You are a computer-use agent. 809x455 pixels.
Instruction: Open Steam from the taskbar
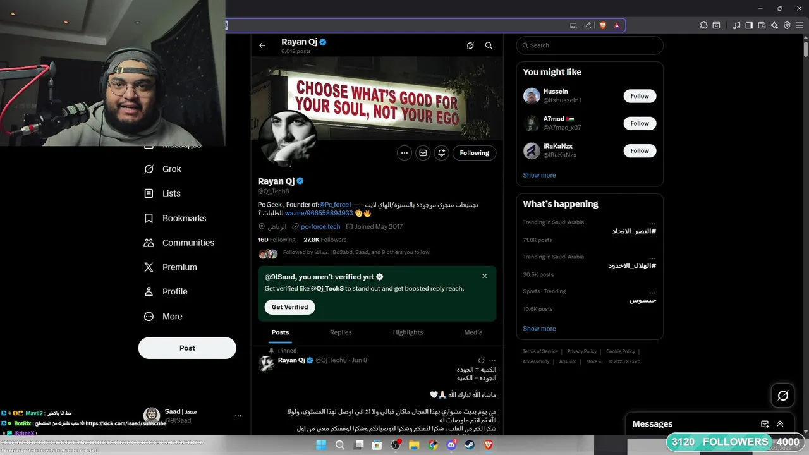[x=470, y=445]
